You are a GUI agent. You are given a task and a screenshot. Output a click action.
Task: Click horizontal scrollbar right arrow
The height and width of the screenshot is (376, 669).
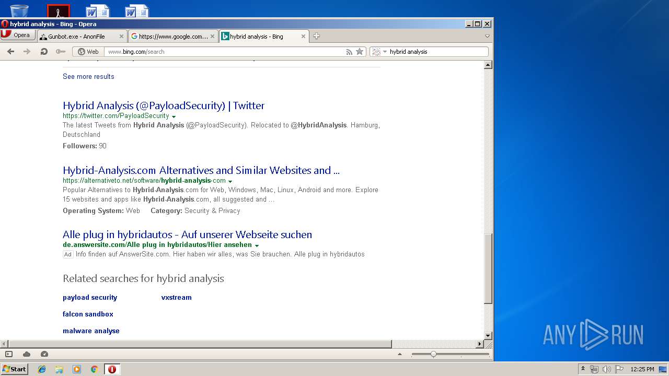[480, 344]
